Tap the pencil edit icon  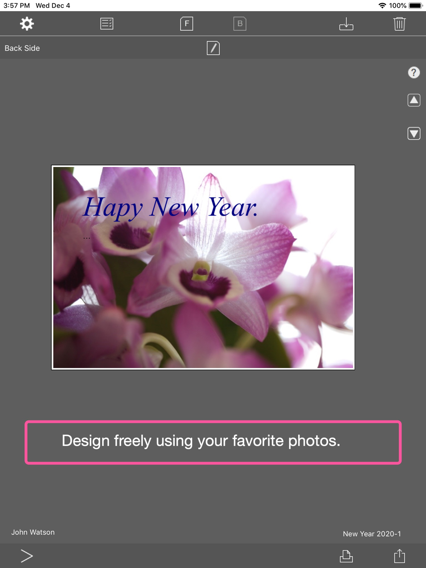[x=213, y=48]
